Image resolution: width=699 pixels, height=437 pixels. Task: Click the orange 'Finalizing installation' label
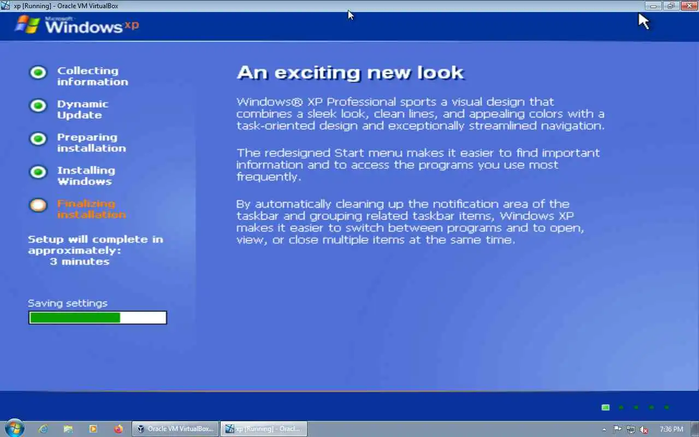pyautogui.click(x=91, y=209)
